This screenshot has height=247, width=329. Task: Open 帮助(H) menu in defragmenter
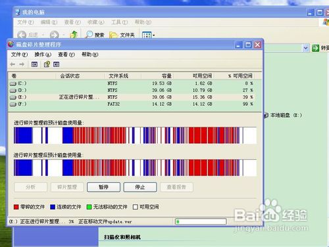(x=90, y=55)
